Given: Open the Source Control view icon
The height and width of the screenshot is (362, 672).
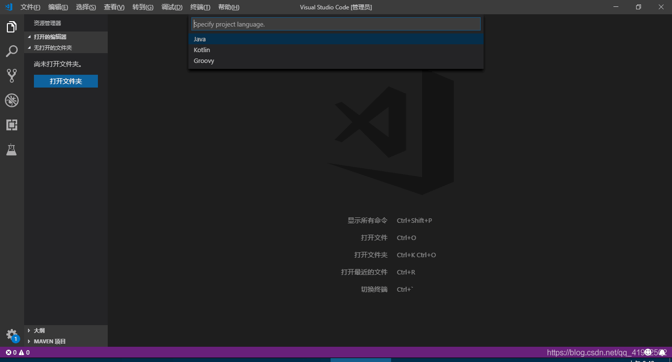Looking at the screenshot, I should click(12, 76).
